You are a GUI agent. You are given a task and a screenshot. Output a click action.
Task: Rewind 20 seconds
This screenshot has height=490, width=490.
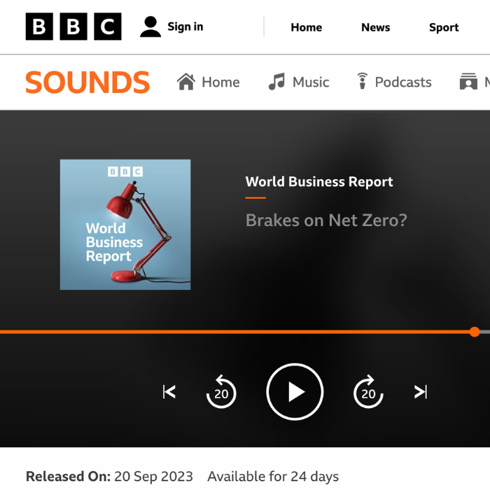point(221,391)
